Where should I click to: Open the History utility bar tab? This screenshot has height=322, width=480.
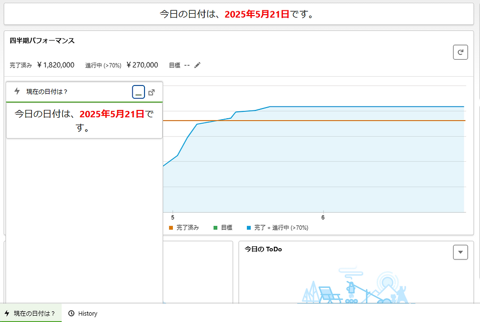tap(83, 314)
